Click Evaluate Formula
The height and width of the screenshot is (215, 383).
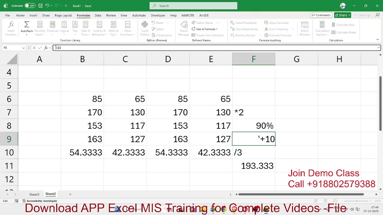278,35
